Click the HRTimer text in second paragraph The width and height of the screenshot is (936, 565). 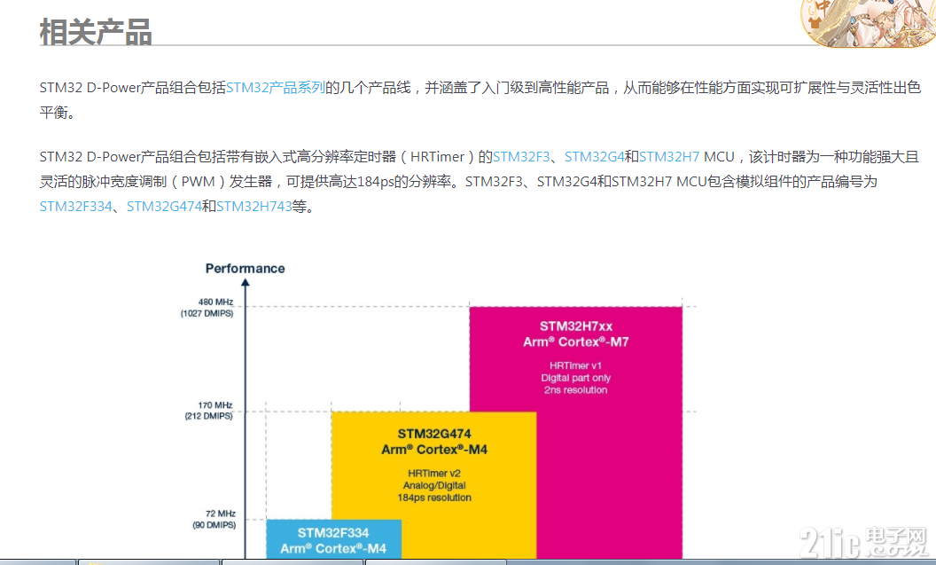click(x=437, y=157)
